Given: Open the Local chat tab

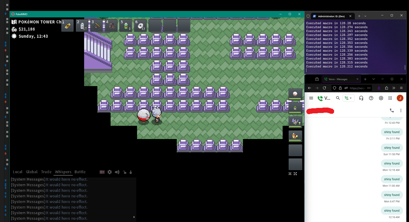Looking at the screenshot, I should point(17,172).
